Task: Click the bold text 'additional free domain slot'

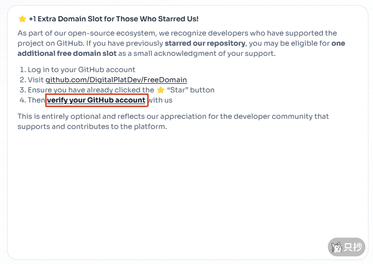Action: [67, 54]
